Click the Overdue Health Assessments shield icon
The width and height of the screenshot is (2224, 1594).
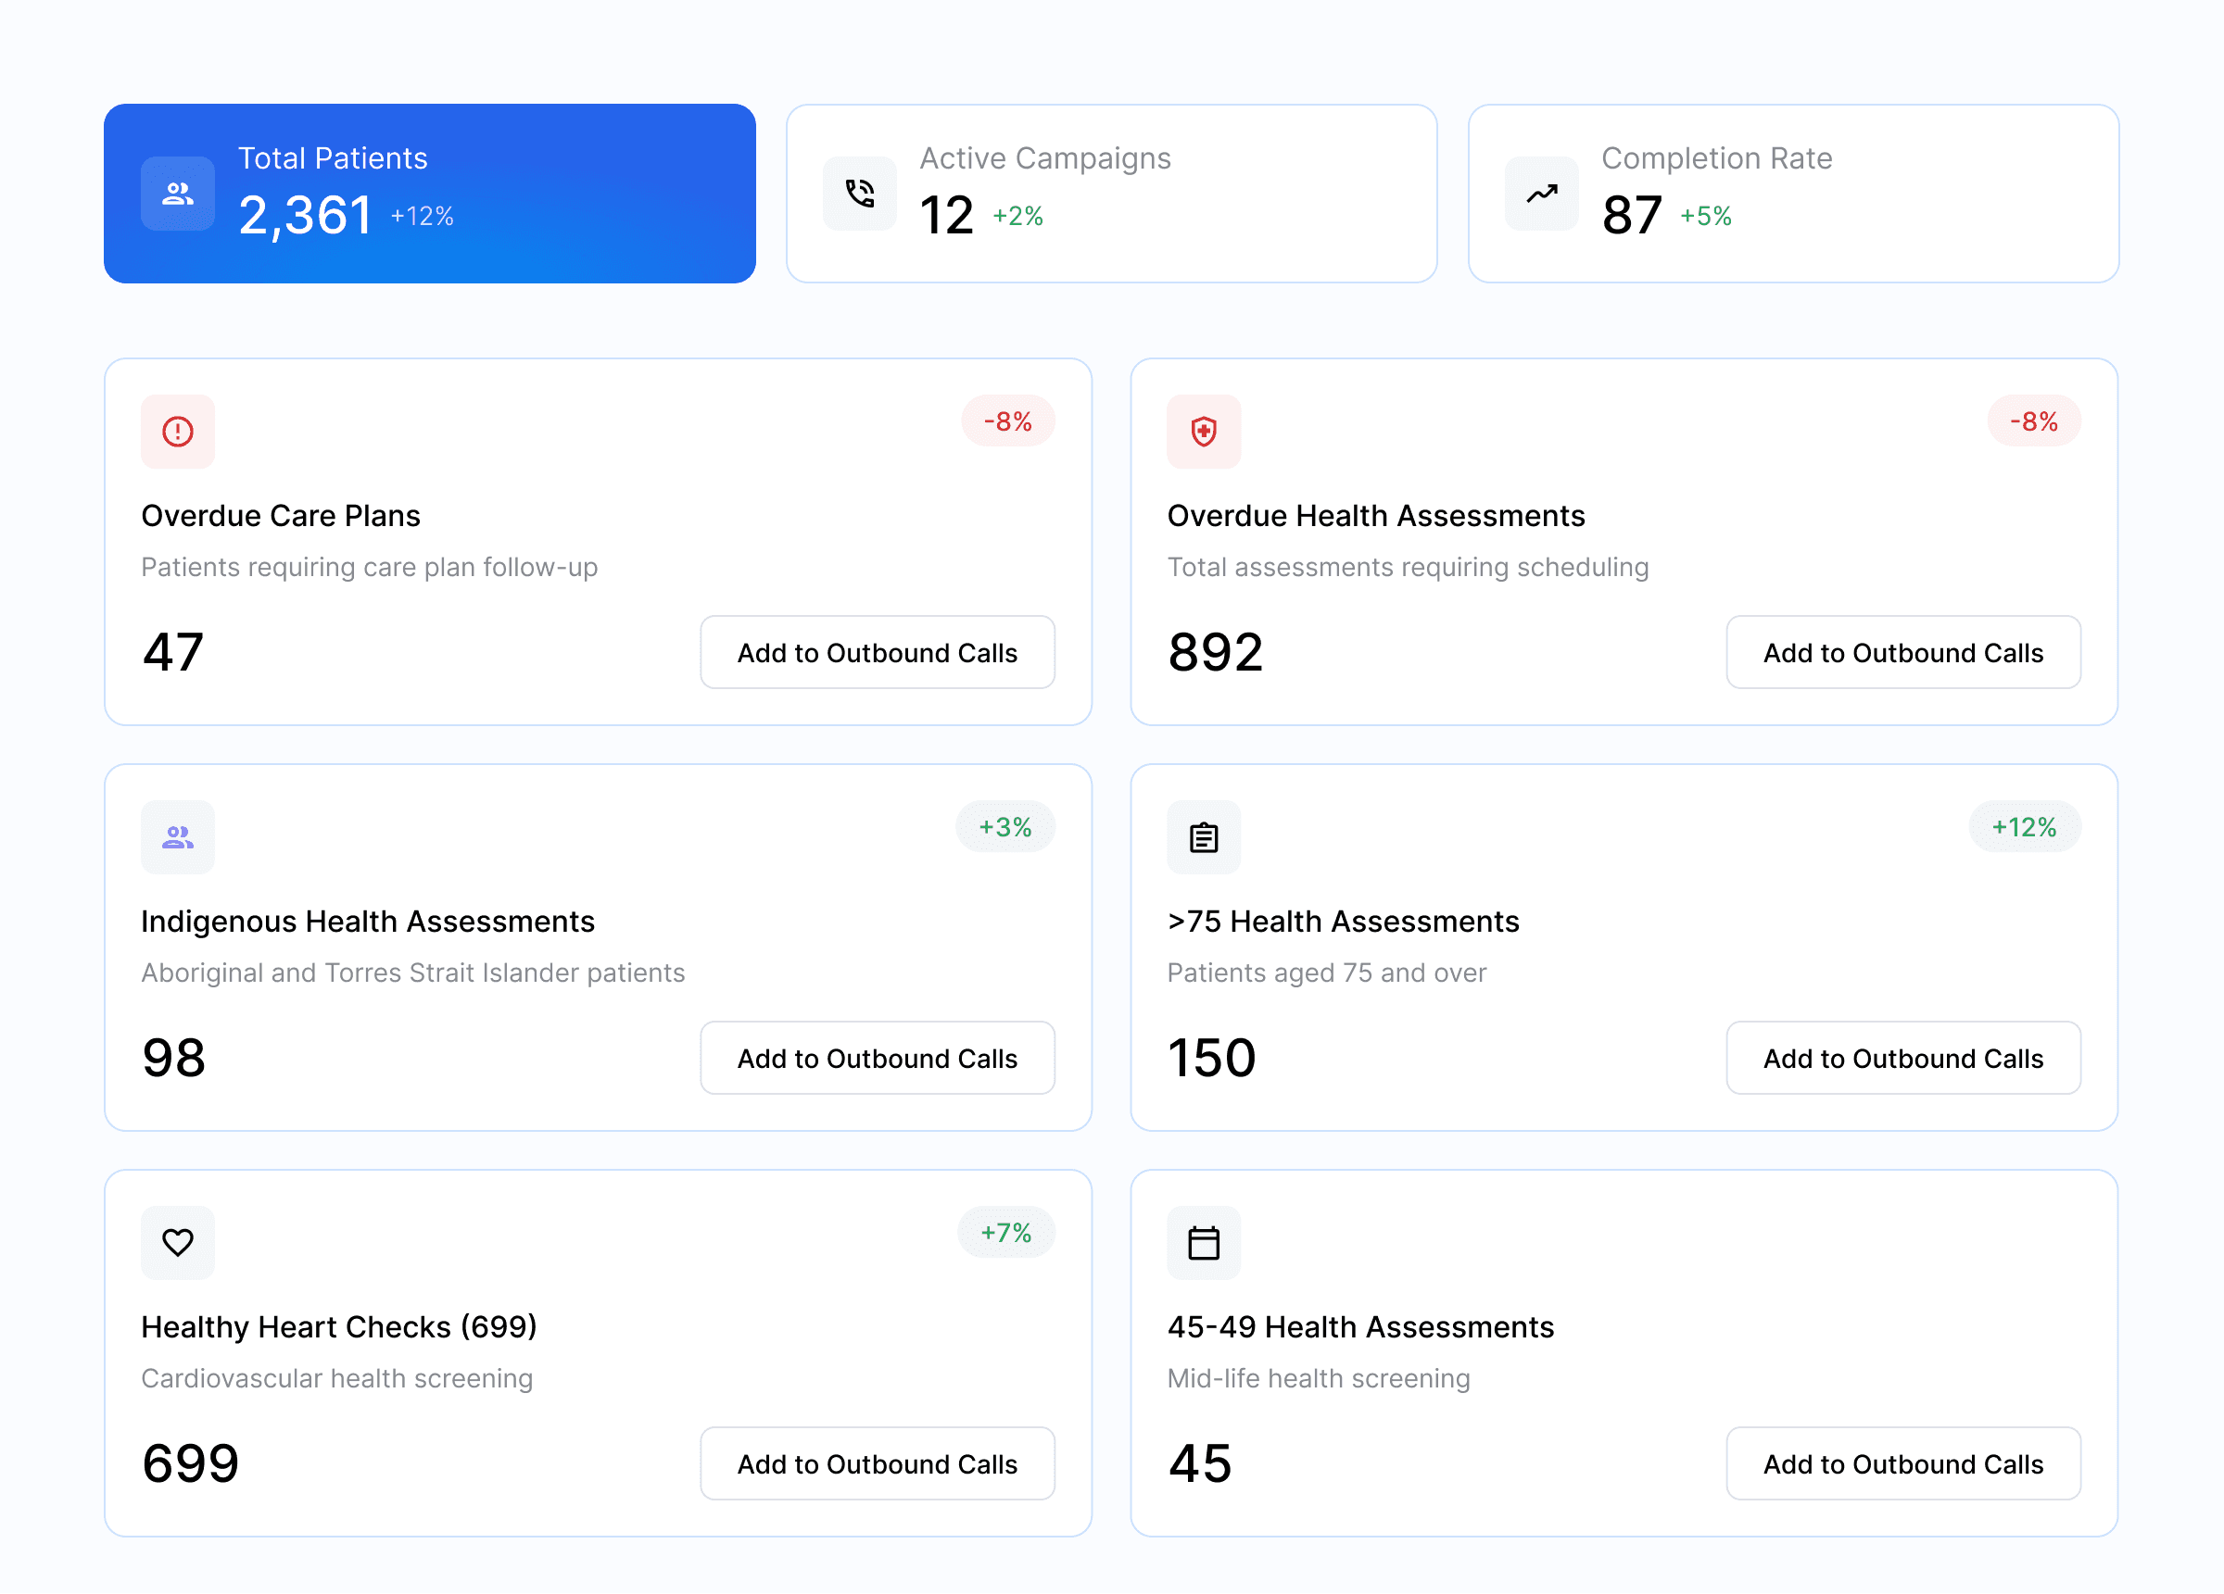click(x=1203, y=432)
